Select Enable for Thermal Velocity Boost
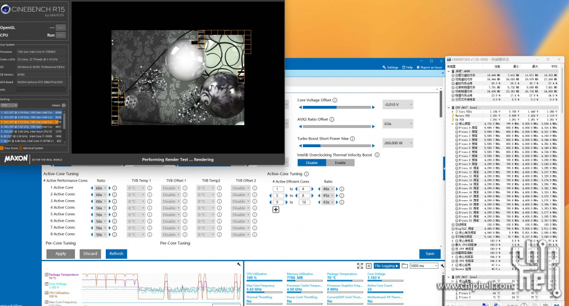Viewport: 569px width, 306px height. (340, 163)
